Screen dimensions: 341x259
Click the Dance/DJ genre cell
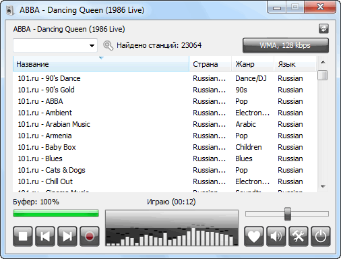pos(251,78)
